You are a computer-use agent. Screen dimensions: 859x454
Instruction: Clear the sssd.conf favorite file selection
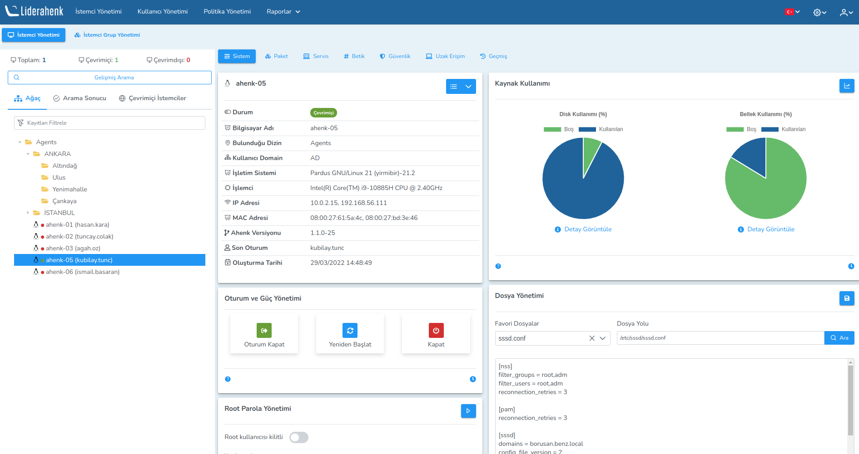click(x=592, y=338)
